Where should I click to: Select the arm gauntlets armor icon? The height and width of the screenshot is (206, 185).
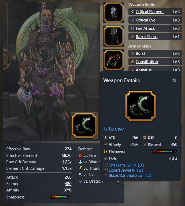(113, 60)
